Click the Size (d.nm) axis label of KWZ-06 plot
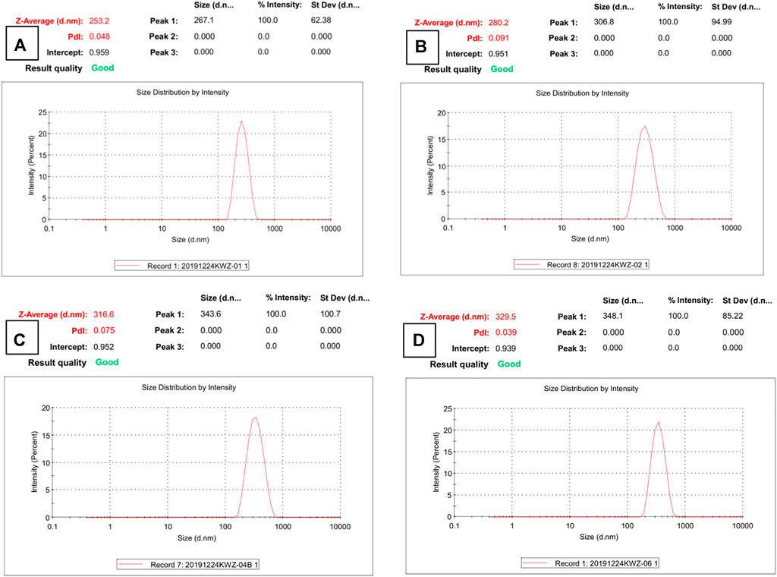The width and height of the screenshot is (777, 577). [599, 537]
